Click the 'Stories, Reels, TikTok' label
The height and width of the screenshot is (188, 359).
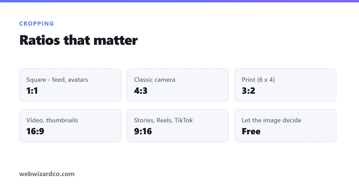163,120
